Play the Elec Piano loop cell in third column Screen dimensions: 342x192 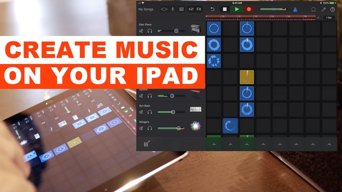247,28
